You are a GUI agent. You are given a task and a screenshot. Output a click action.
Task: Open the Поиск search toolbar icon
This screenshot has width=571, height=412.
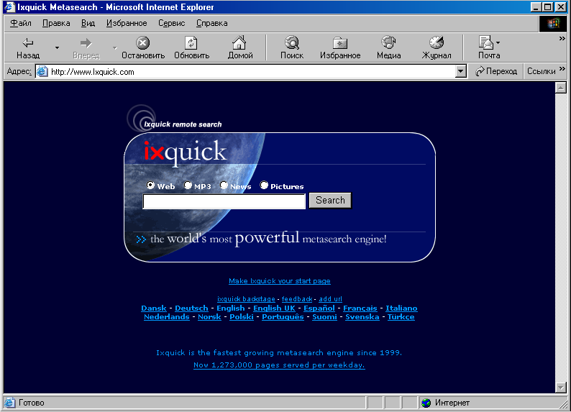pyautogui.click(x=292, y=42)
